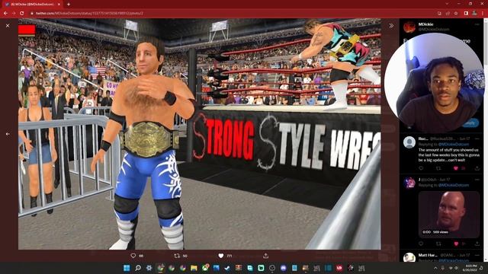
Task: Play the bald man GIF video
Action: (449, 215)
